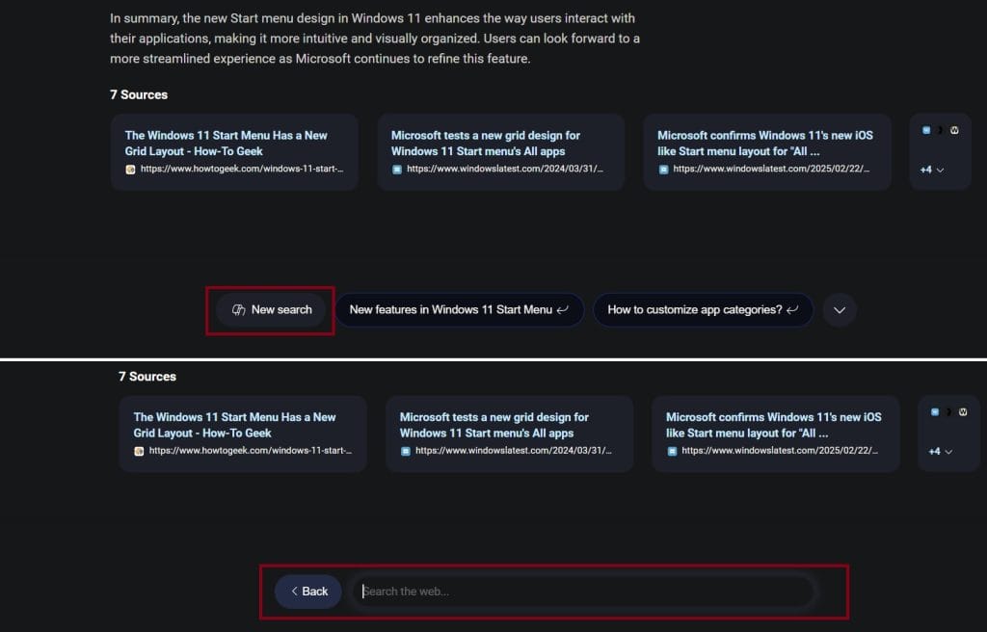
Task: Select the 'New features in Windows 11 Start Menu' suggestion
Action: [450, 310]
